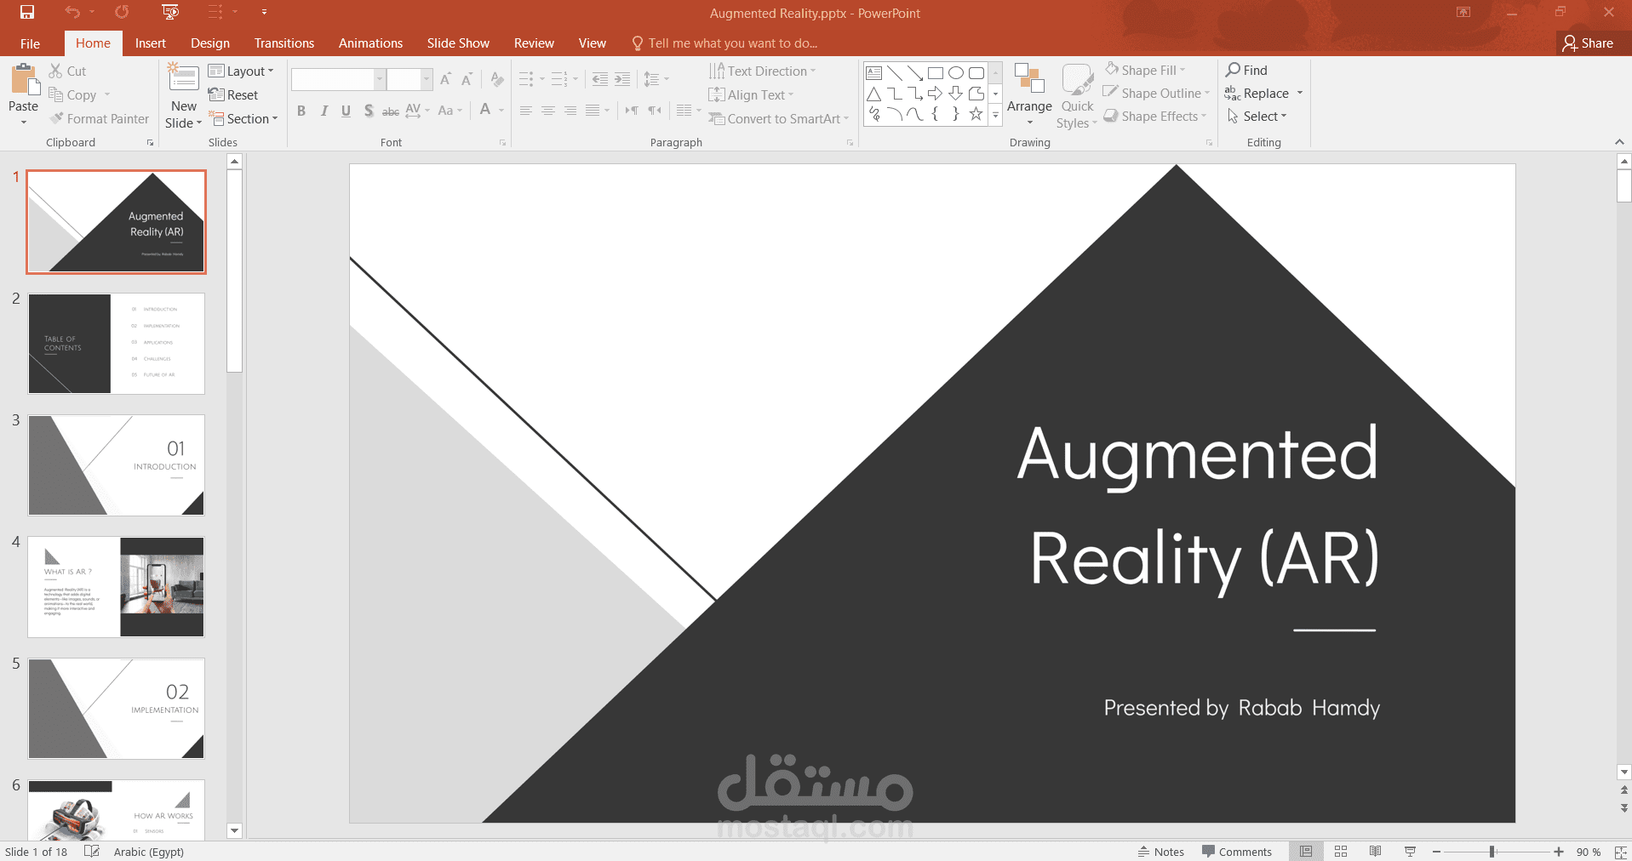Start slideshow from beginning icon in title bar

point(170,12)
